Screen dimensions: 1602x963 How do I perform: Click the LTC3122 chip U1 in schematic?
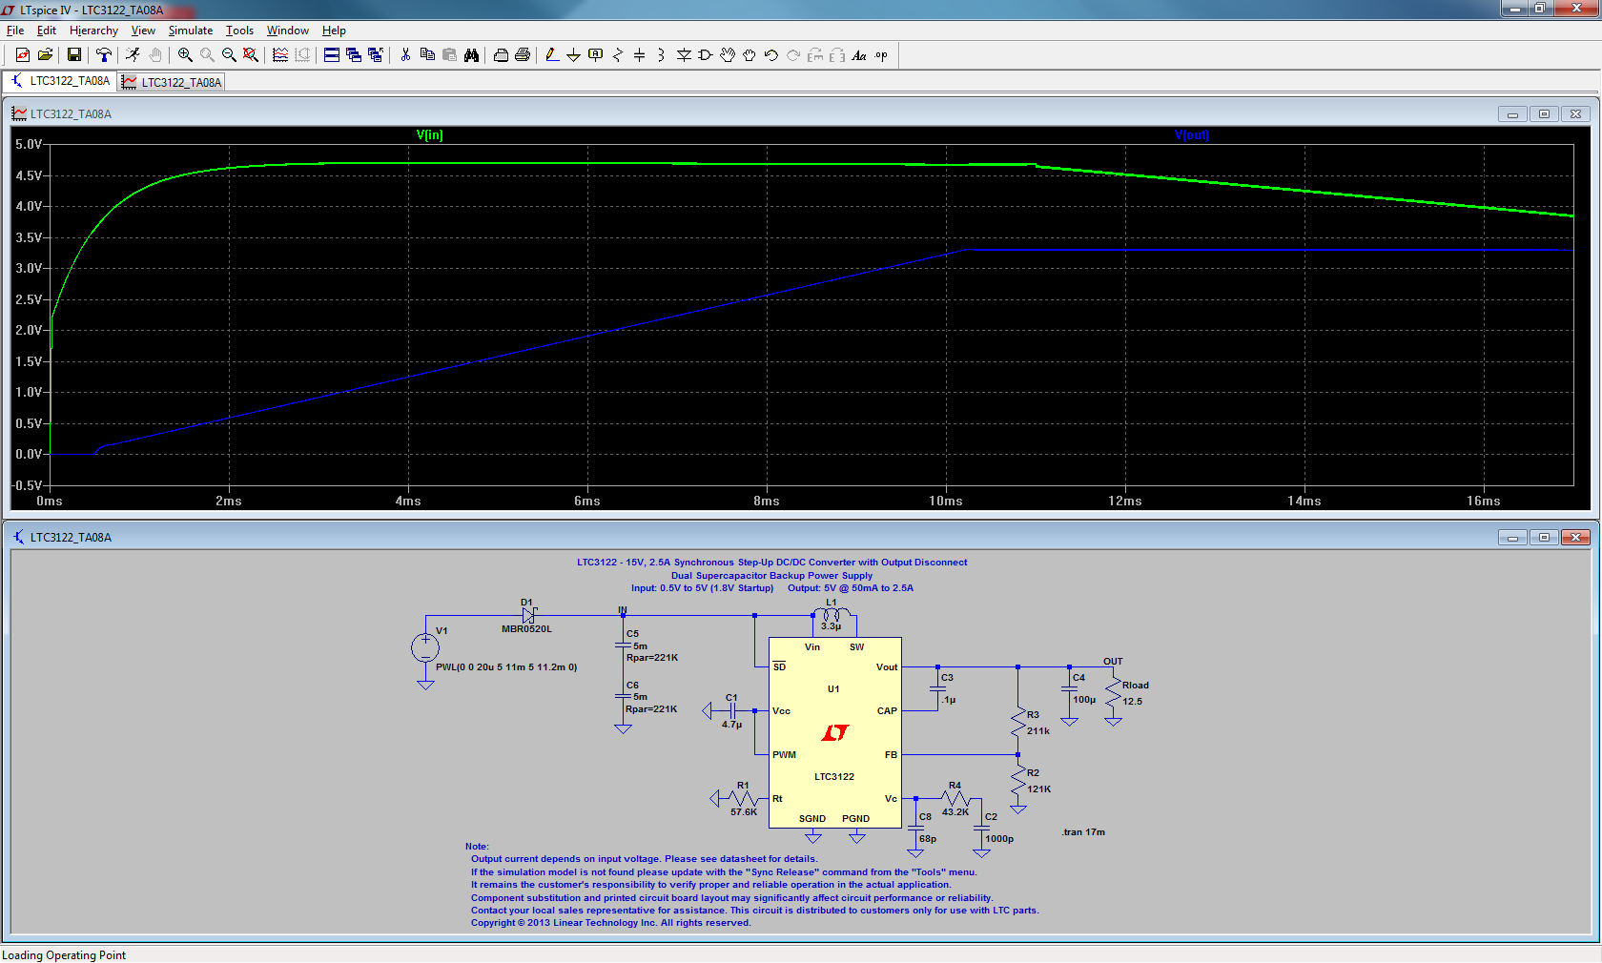point(835,732)
